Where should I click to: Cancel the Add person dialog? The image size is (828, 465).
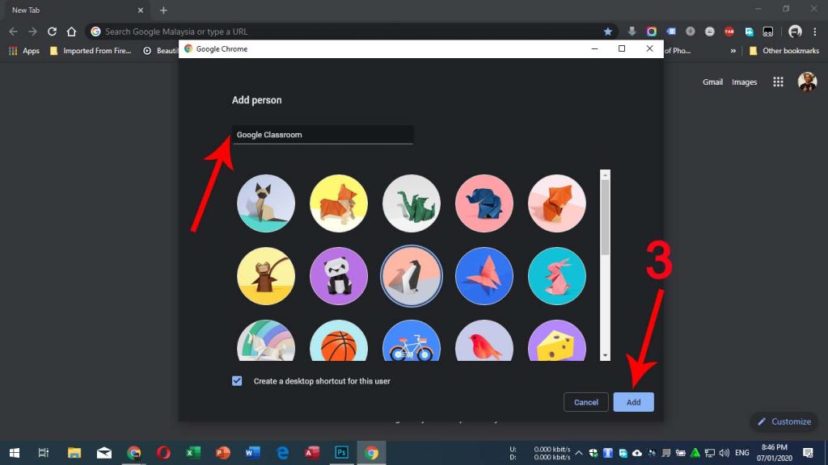(x=586, y=402)
